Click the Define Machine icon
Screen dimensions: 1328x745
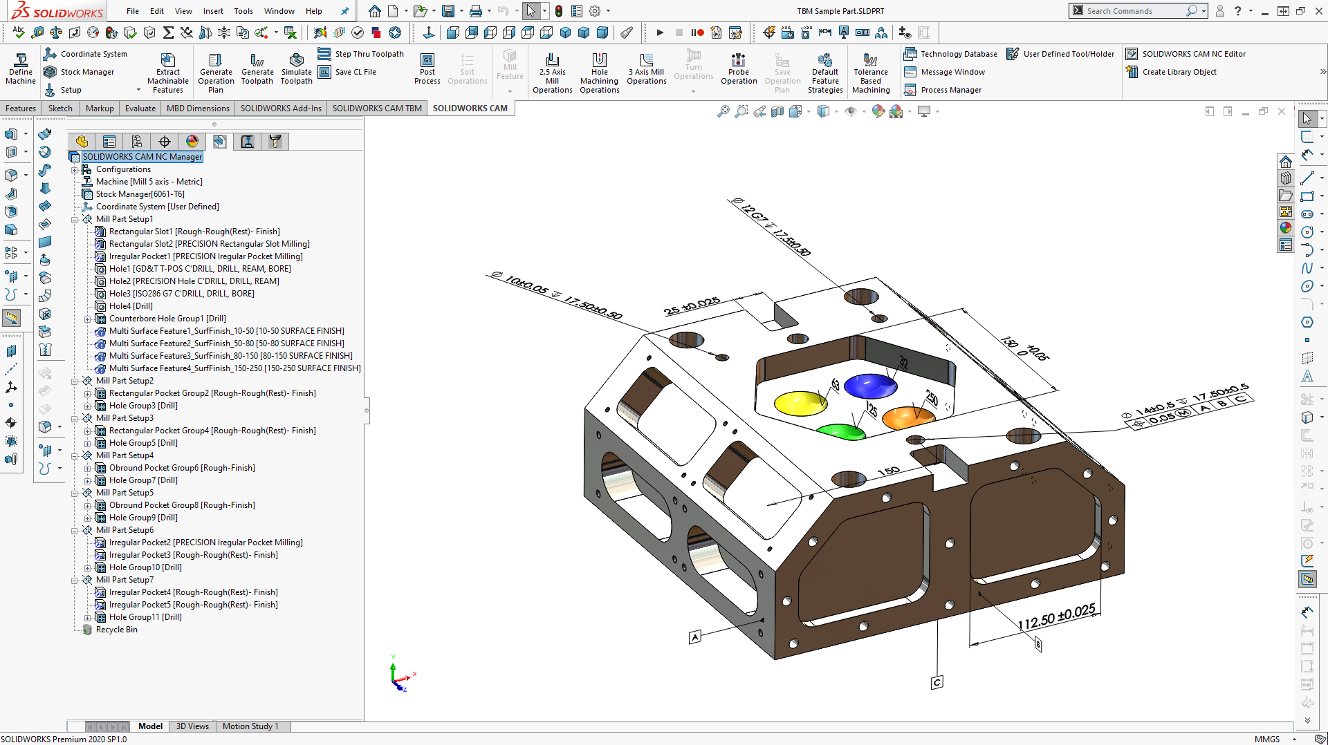point(21,69)
